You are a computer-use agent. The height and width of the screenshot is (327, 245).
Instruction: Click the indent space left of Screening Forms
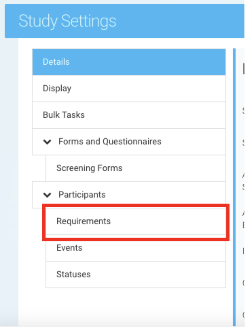pos(39,168)
